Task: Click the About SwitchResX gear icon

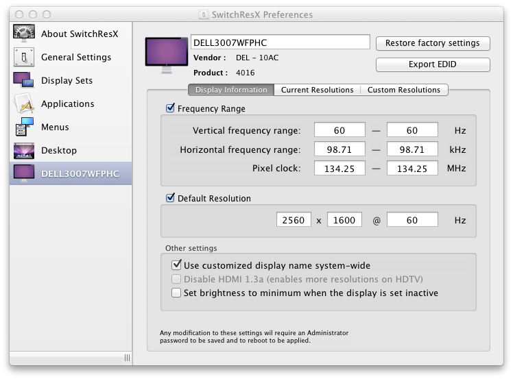Action: (x=24, y=33)
